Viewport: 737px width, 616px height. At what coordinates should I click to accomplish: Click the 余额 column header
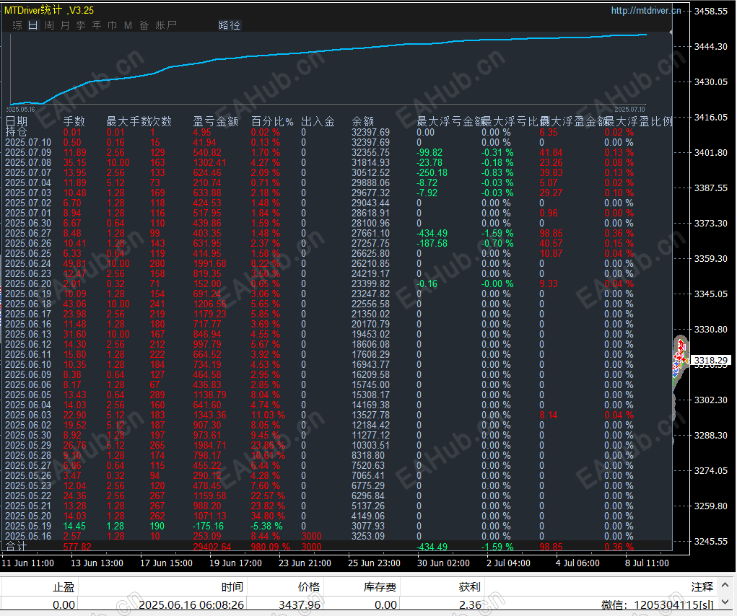click(x=363, y=122)
